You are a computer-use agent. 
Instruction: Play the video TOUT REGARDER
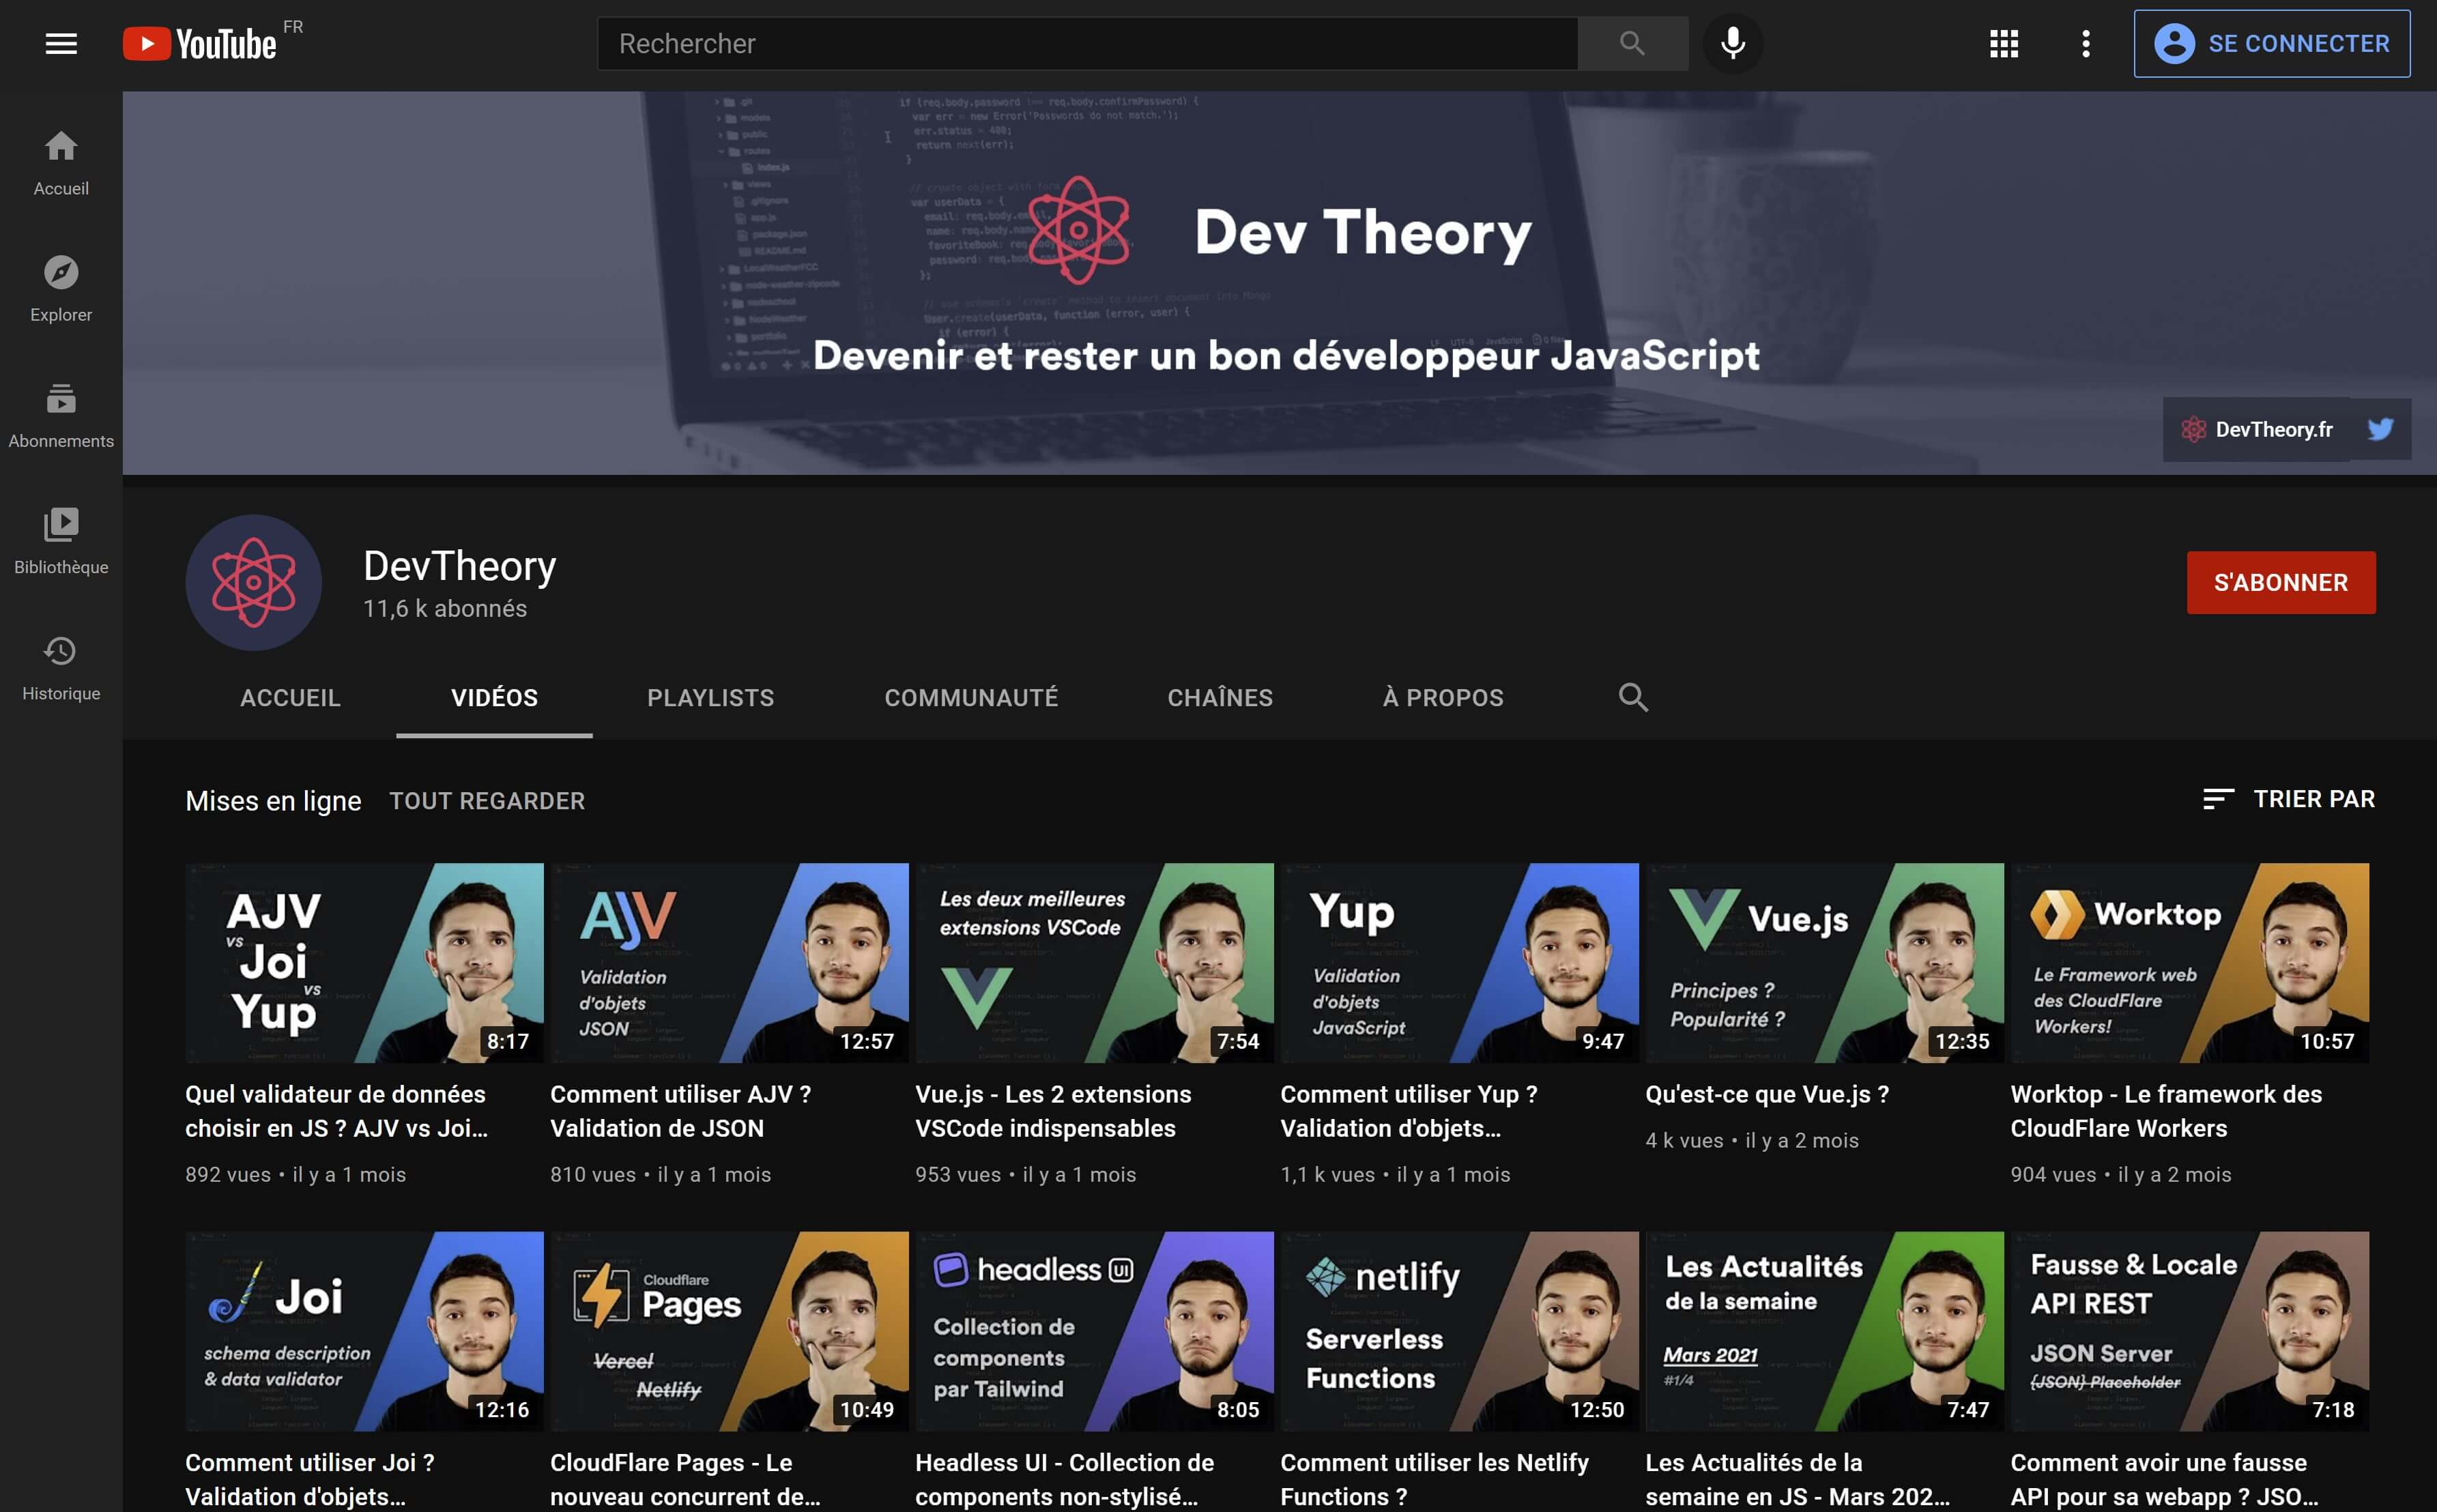click(487, 800)
